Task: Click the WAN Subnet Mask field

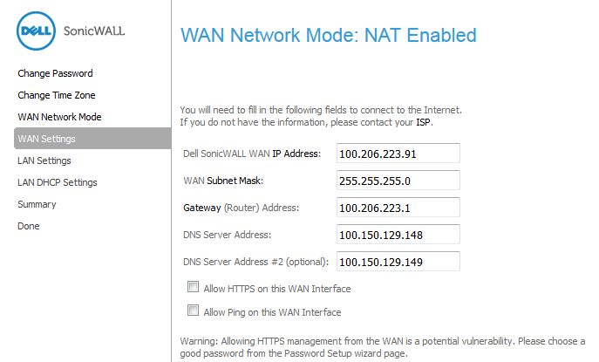Action: pos(398,181)
